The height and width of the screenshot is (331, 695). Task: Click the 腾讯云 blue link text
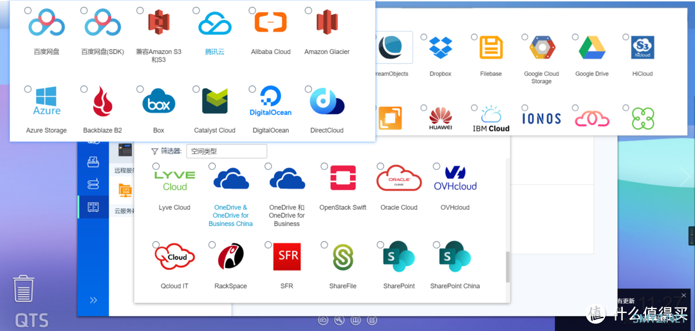point(215,52)
